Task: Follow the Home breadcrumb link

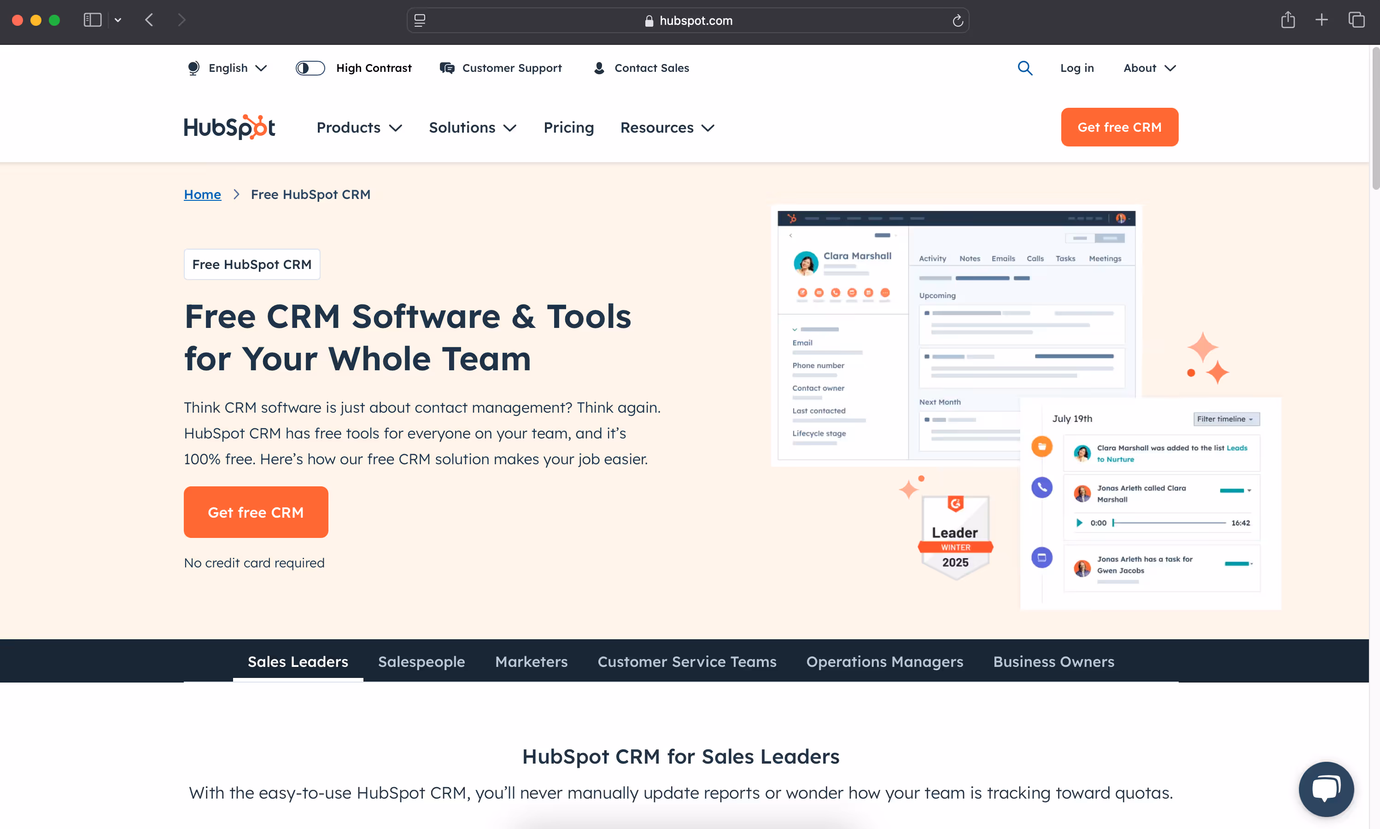Action: coord(202,194)
